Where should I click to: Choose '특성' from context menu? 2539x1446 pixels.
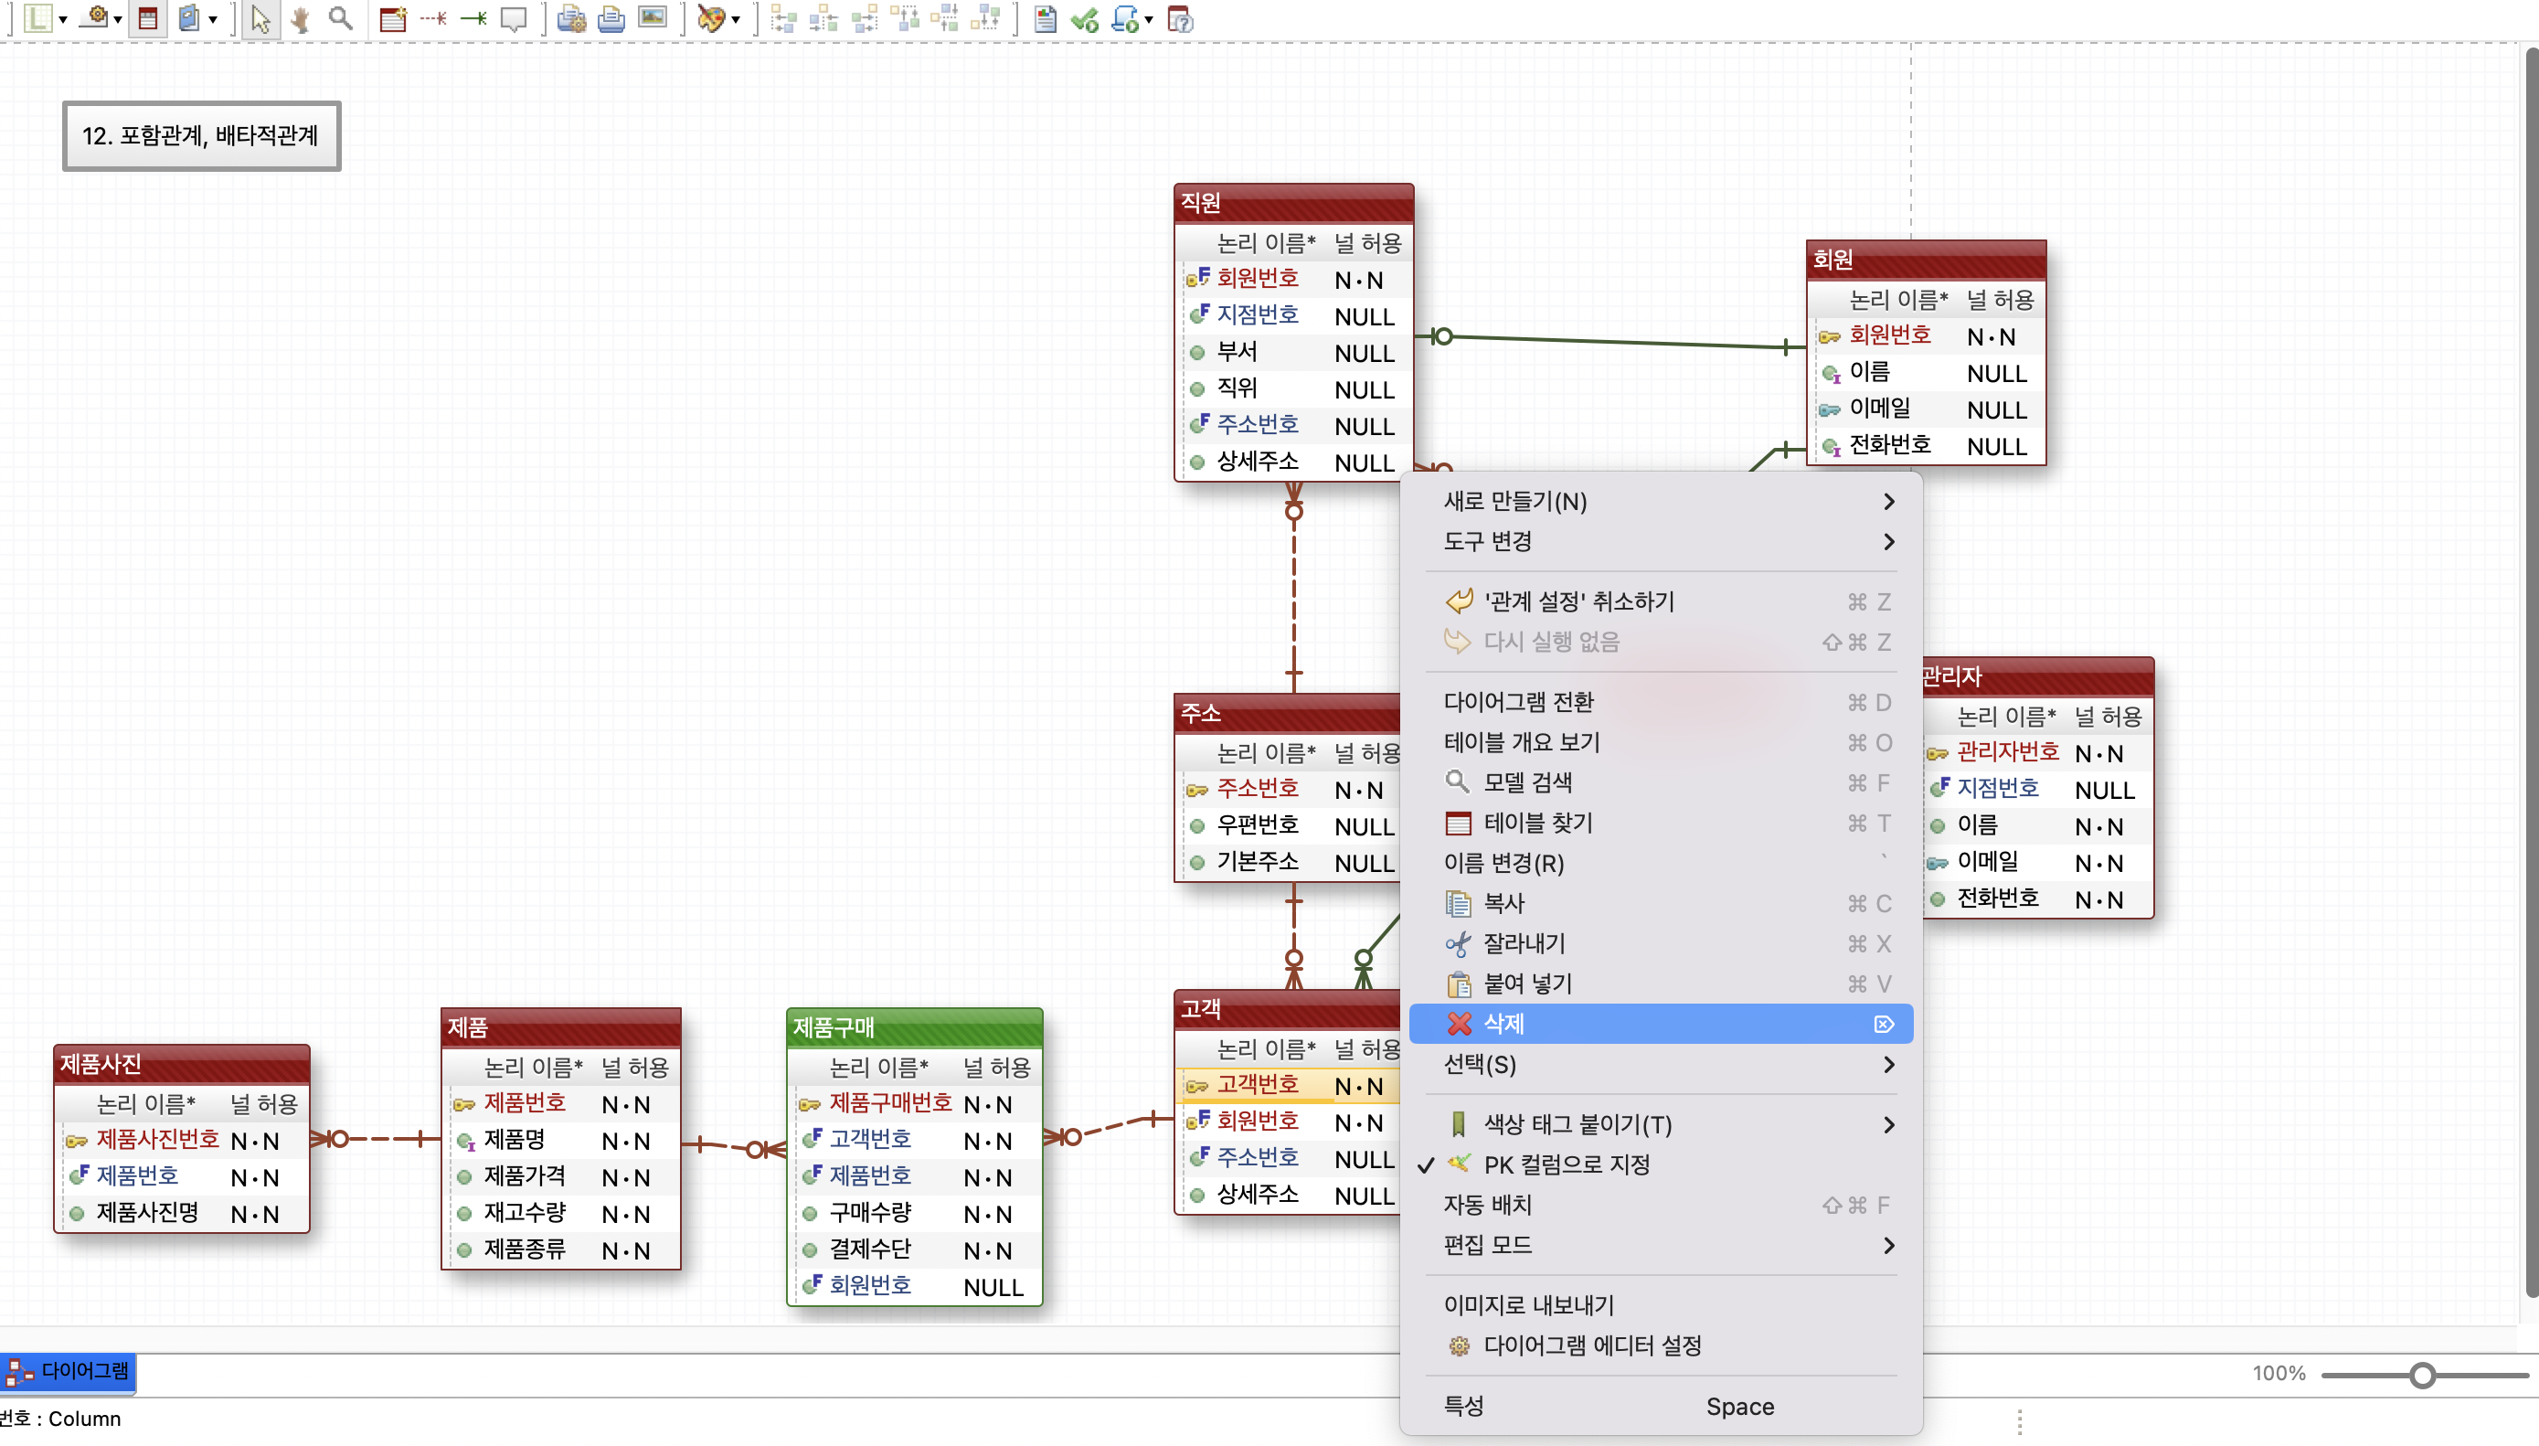tap(1662, 1407)
